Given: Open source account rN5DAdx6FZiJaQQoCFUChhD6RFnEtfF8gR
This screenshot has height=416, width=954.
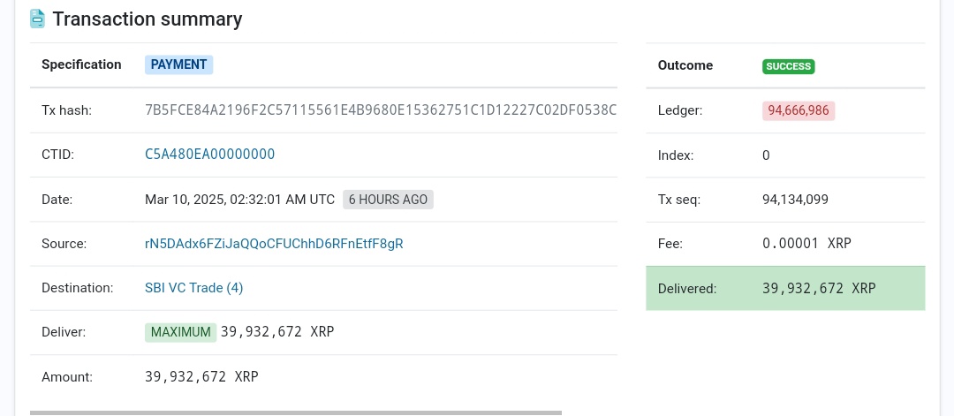Looking at the screenshot, I should pyautogui.click(x=274, y=244).
